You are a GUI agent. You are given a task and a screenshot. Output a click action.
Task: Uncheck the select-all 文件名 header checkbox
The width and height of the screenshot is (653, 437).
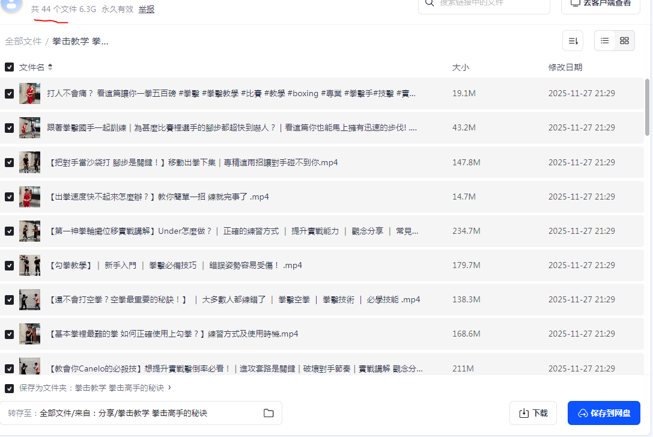9,67
